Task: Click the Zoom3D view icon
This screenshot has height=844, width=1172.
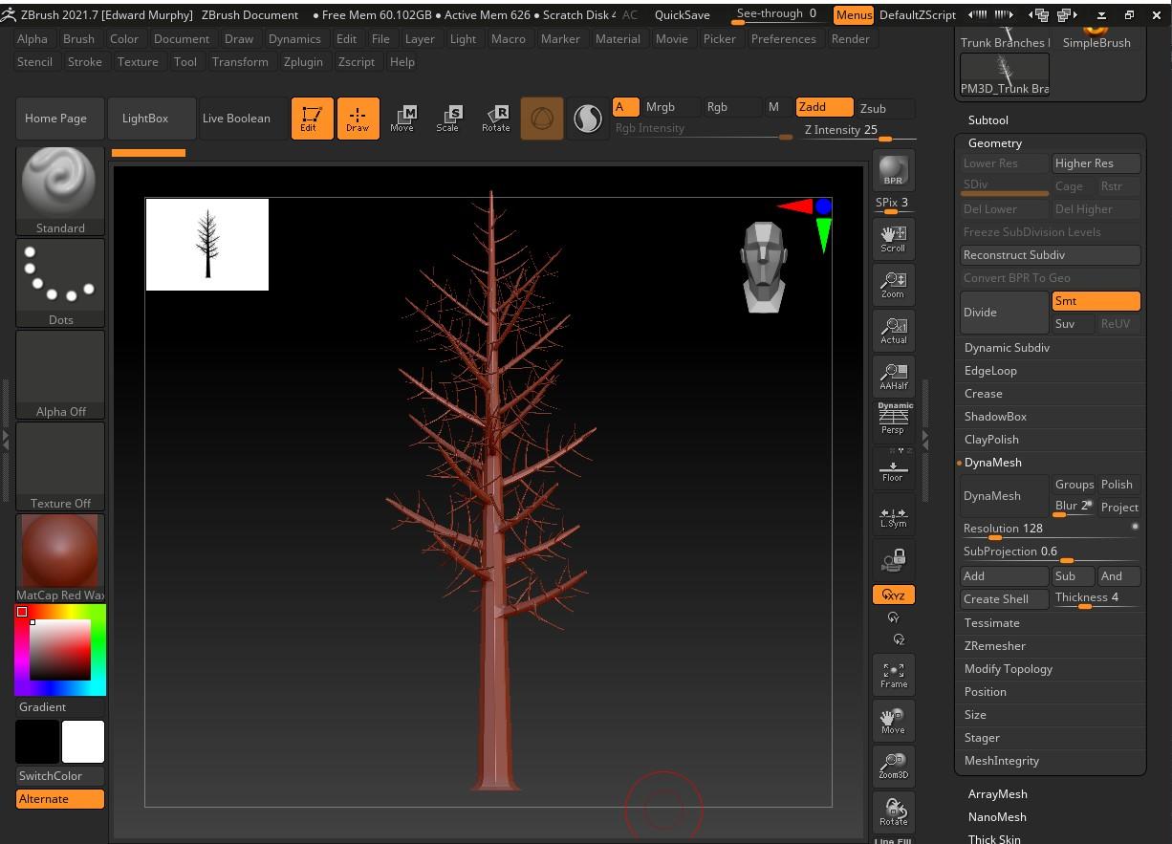Action: [x=893, y=767]
